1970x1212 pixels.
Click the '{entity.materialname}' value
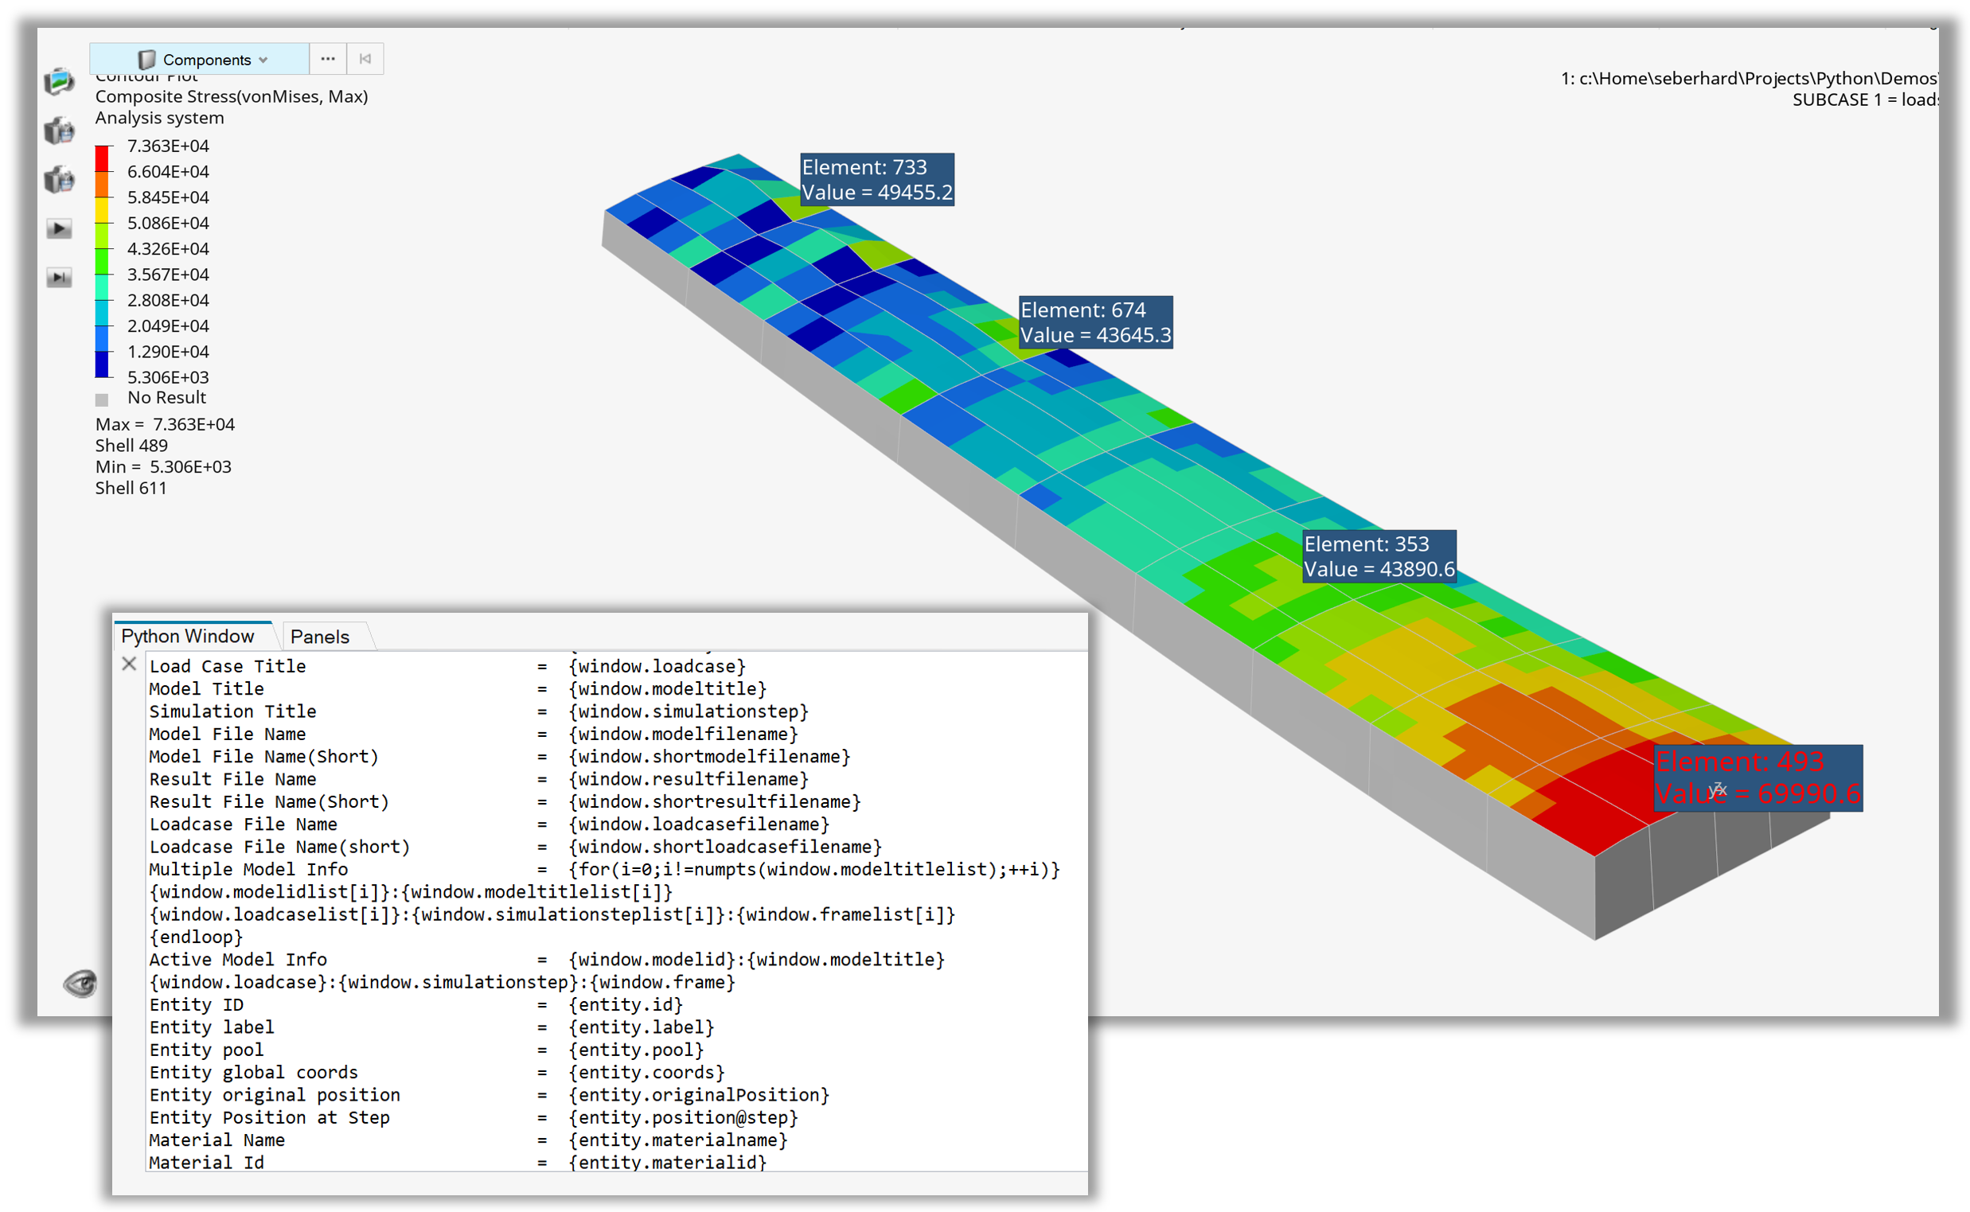click(x=677, y=1140)
